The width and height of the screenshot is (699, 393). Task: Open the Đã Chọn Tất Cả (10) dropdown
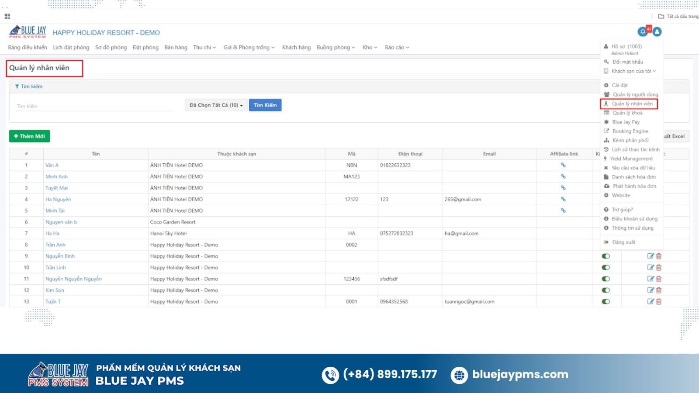tap(216, 105)
